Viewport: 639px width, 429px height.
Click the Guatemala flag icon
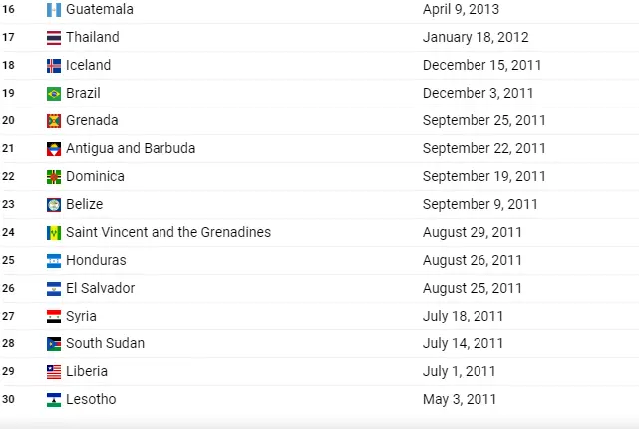tap(54, 10)
